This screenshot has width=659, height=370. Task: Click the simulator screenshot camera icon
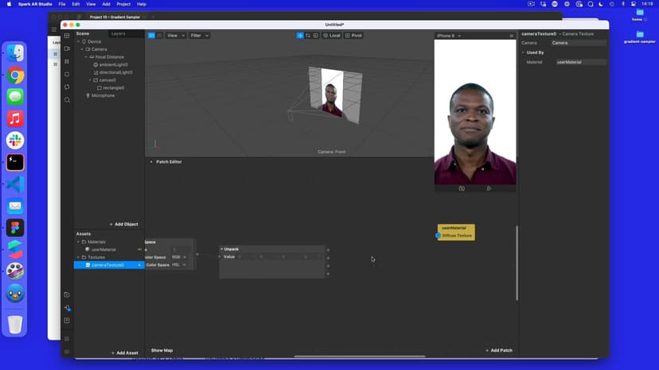[462, 189]
